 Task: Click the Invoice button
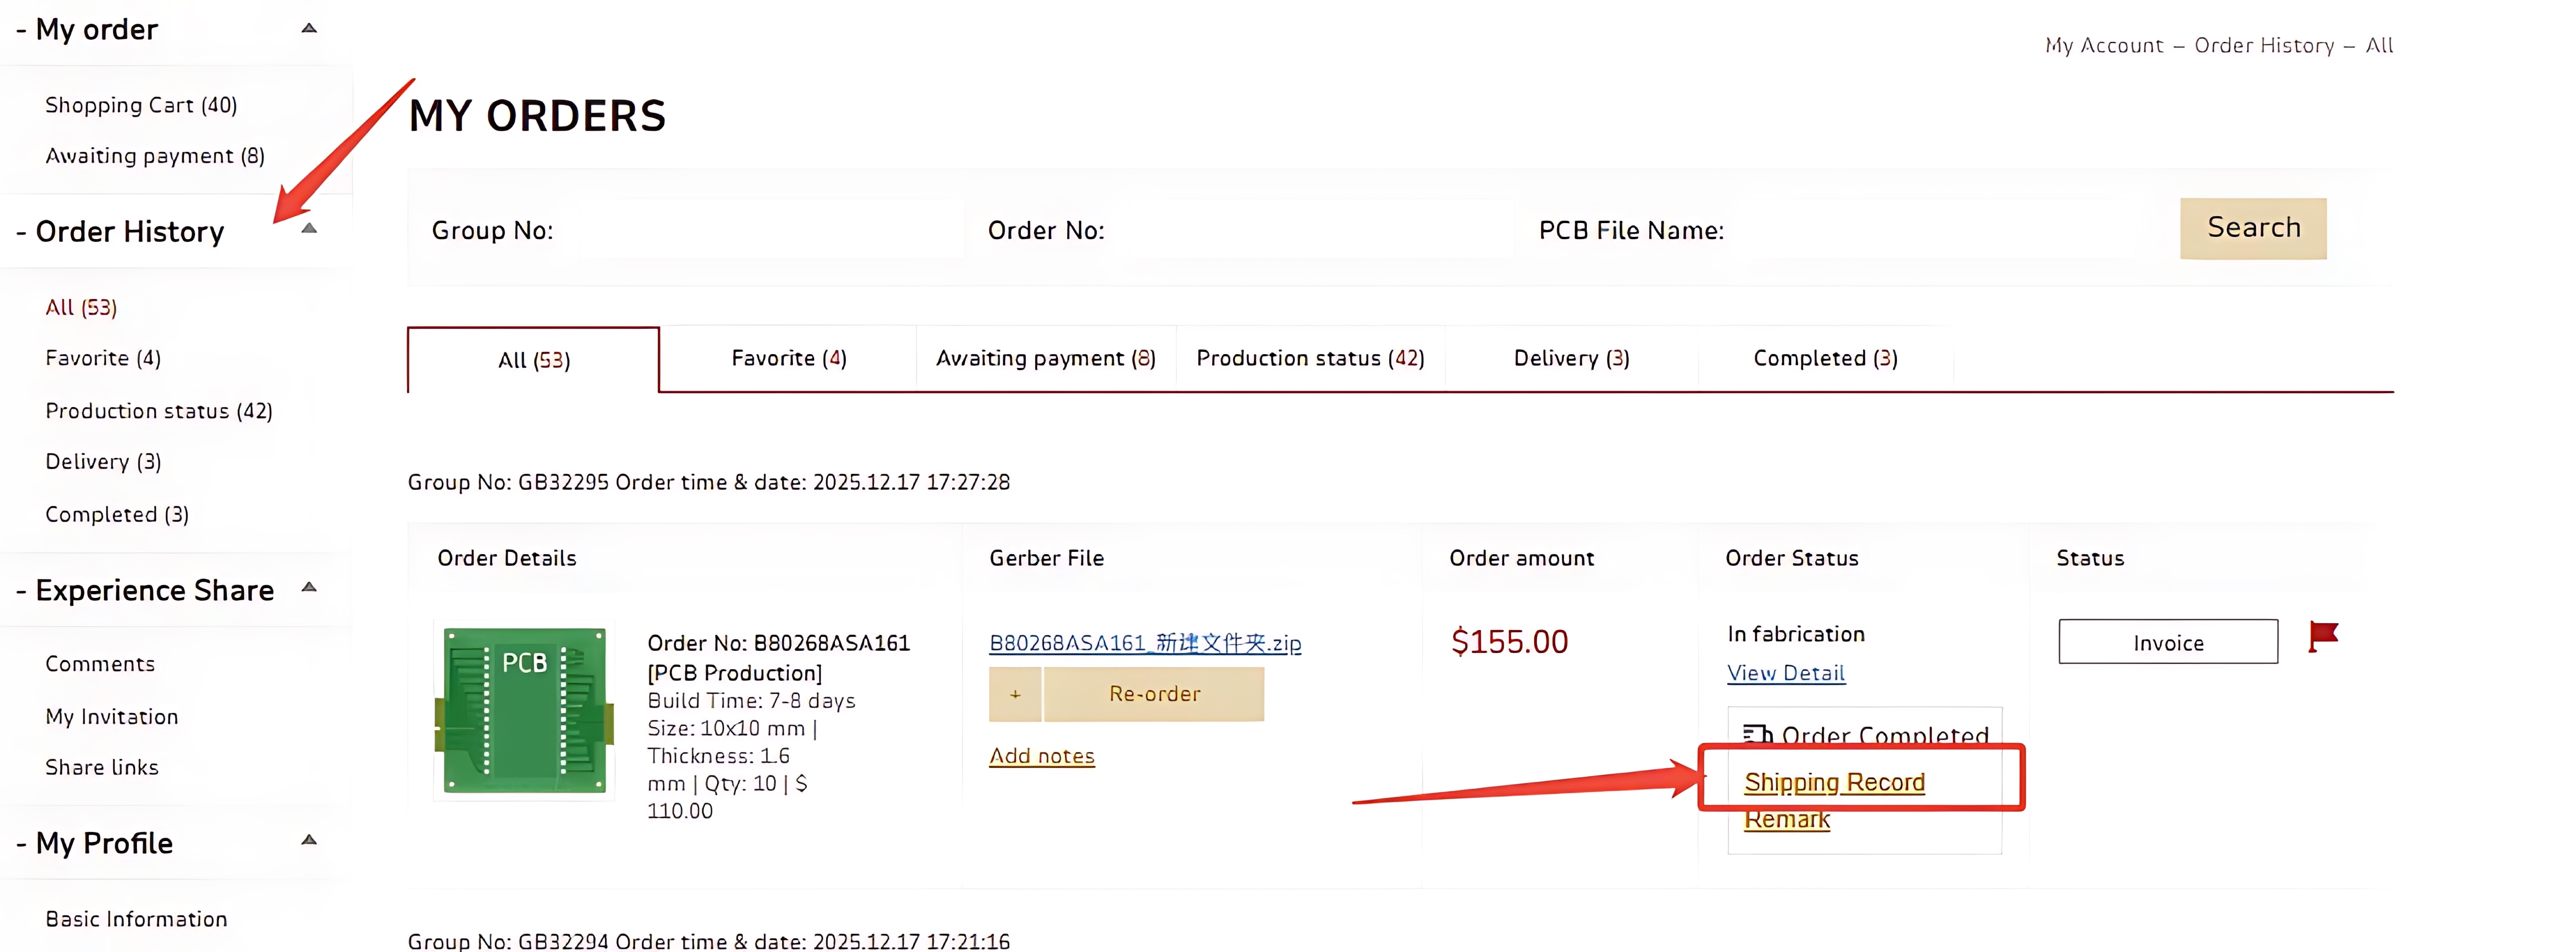point(2168,641)
